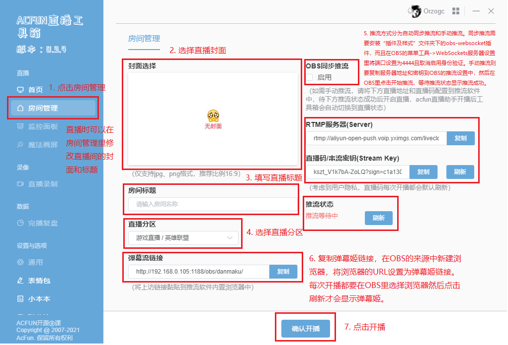Image resolution: width=508 pixels, height=345 pixels.
Task: Minimize the ACFUN toolbox window
Action: click(x=476, y=11)
